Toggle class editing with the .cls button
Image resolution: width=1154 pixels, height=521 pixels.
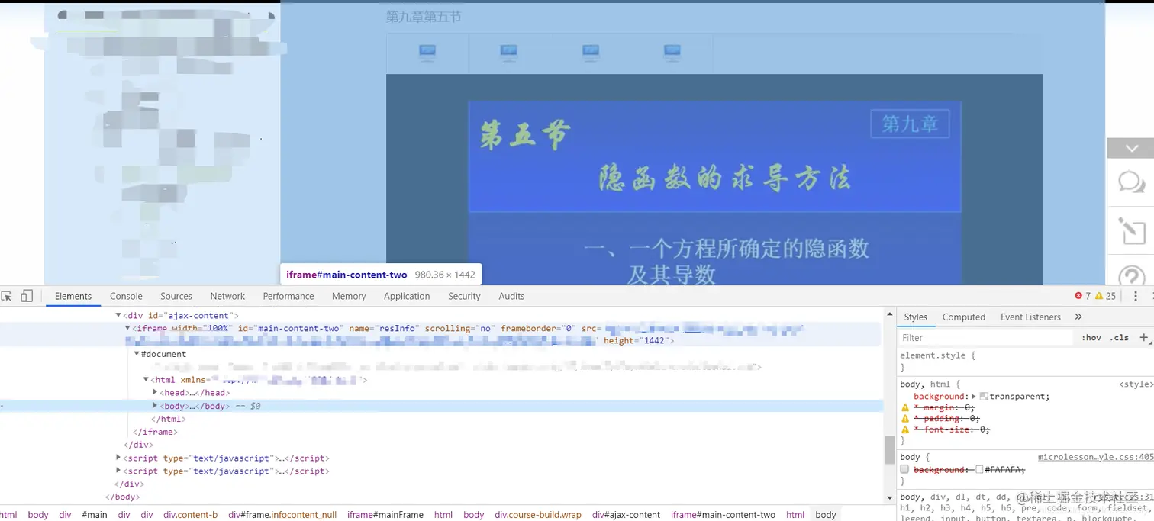1119,337
